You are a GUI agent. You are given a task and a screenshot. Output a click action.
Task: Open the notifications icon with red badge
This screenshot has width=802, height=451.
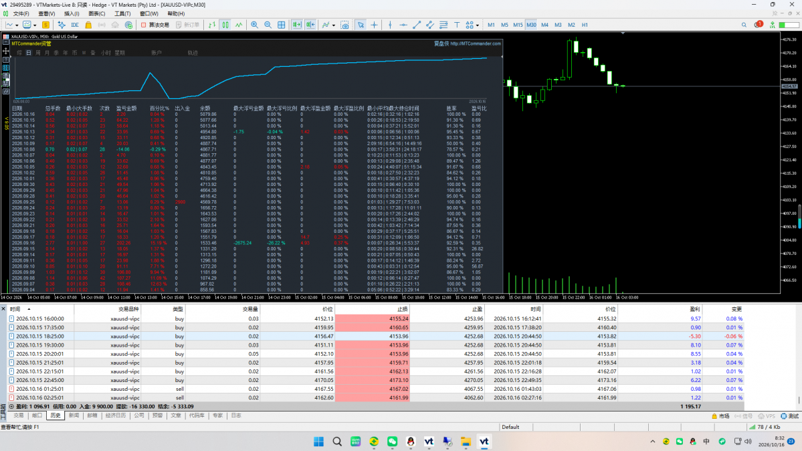coord(758,25)
